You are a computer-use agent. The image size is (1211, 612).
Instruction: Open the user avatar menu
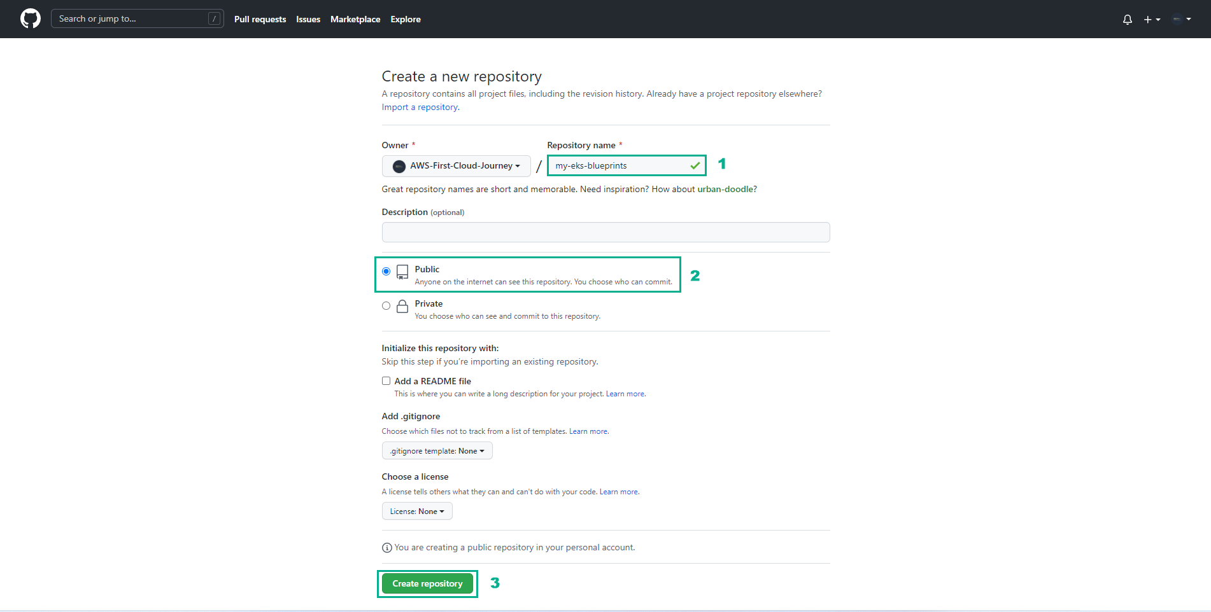coord(1182,19)
